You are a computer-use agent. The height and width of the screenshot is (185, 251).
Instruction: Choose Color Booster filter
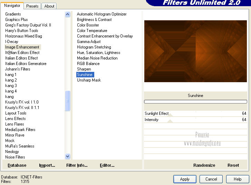coord(88,25)
